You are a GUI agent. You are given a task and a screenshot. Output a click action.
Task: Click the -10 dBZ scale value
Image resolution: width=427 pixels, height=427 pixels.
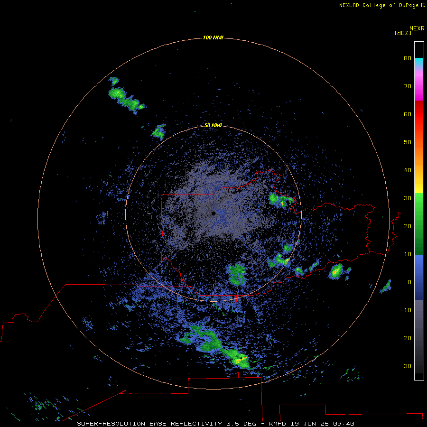[x=406, y=310]
